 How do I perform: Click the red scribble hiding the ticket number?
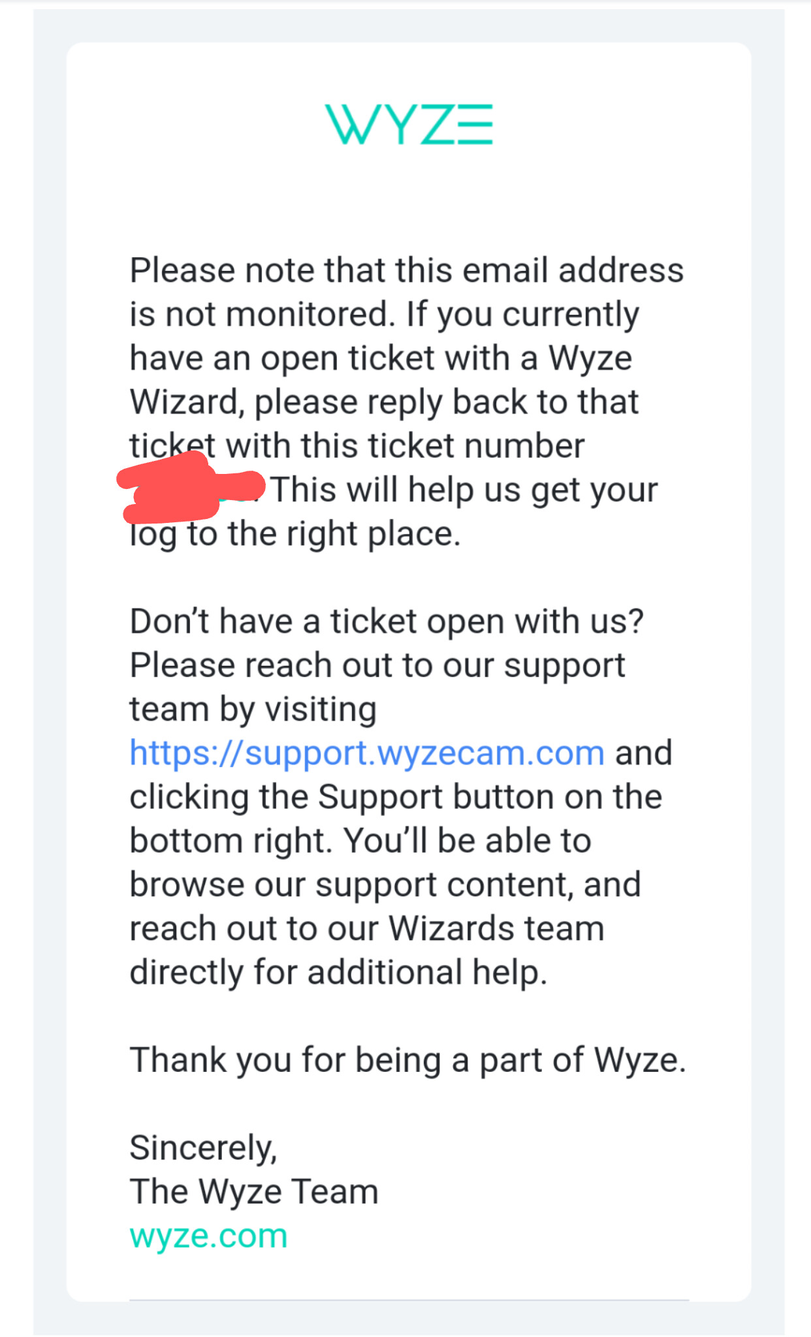click(x=191, y=488)
